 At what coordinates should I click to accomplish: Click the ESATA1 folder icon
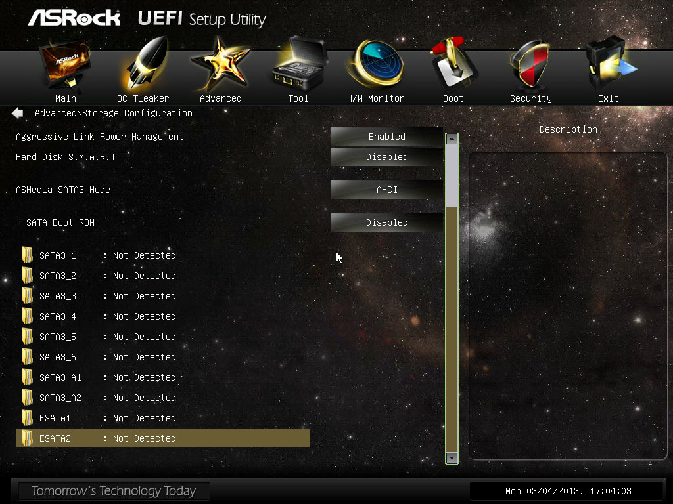(27, 418)
